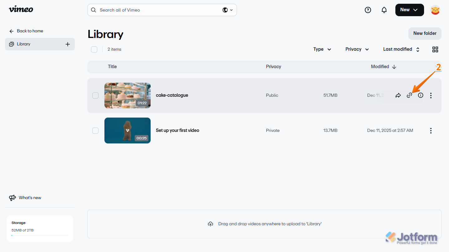Open the Privacy filter dropdown
This screenshot has width=449, height=252.
click(x=357, y=49)
